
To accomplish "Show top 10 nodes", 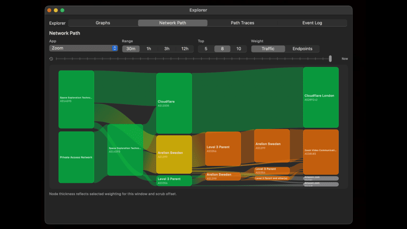I will coord(239,49).
